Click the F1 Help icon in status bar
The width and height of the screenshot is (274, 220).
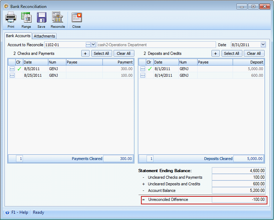7,212
